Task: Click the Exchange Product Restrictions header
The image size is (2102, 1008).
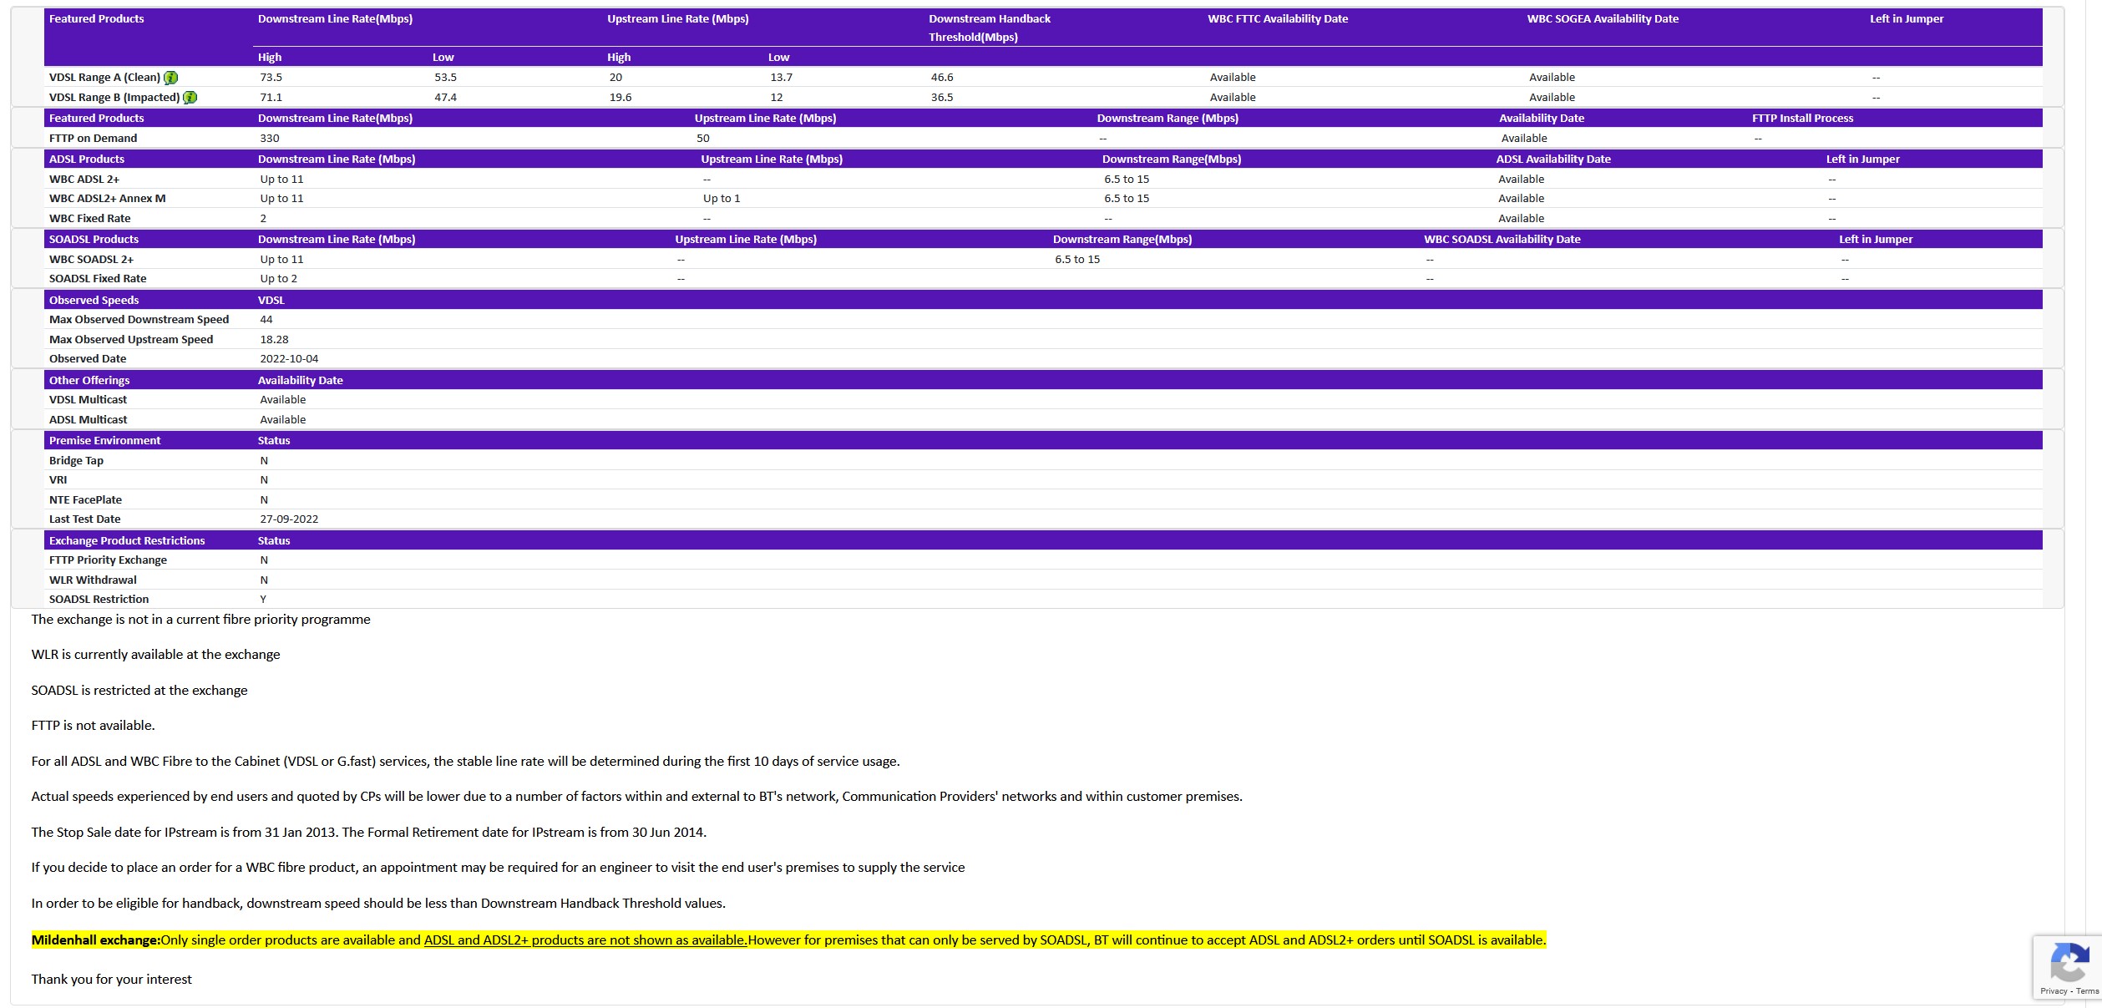Action: pos(126,540)
